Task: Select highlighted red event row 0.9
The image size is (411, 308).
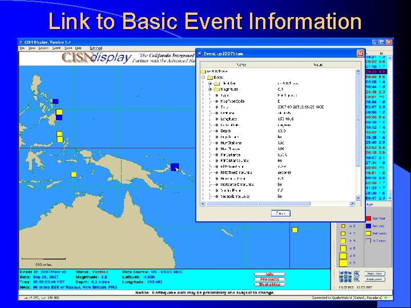Action: [x=376, y=71]
